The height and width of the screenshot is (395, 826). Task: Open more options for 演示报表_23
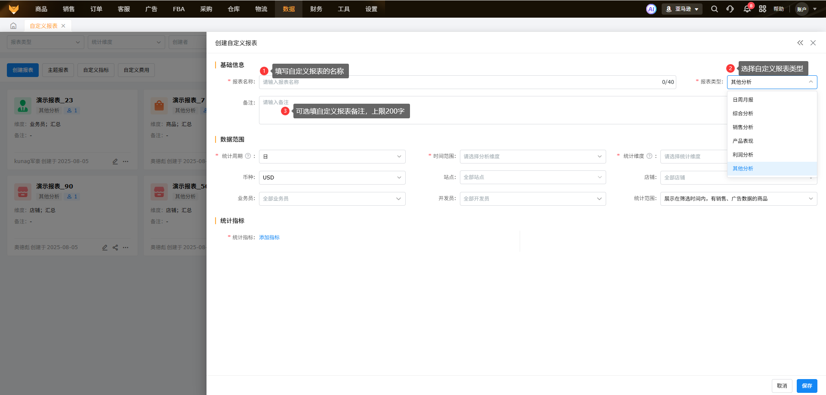(126, 161)
